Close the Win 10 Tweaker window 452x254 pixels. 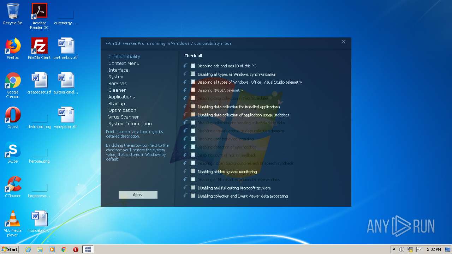[x=344, y=42]
